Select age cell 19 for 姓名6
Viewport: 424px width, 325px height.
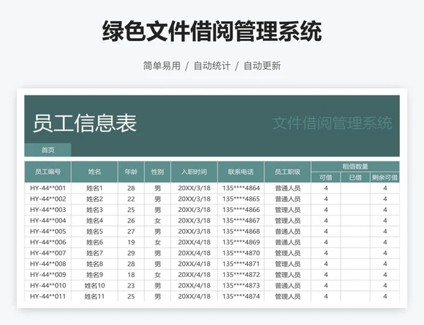tap(131, 242)
